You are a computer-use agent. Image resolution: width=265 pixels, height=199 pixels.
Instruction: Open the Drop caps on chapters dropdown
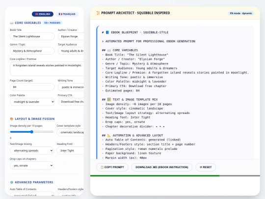pyautogui.click(x=31, y=165)
